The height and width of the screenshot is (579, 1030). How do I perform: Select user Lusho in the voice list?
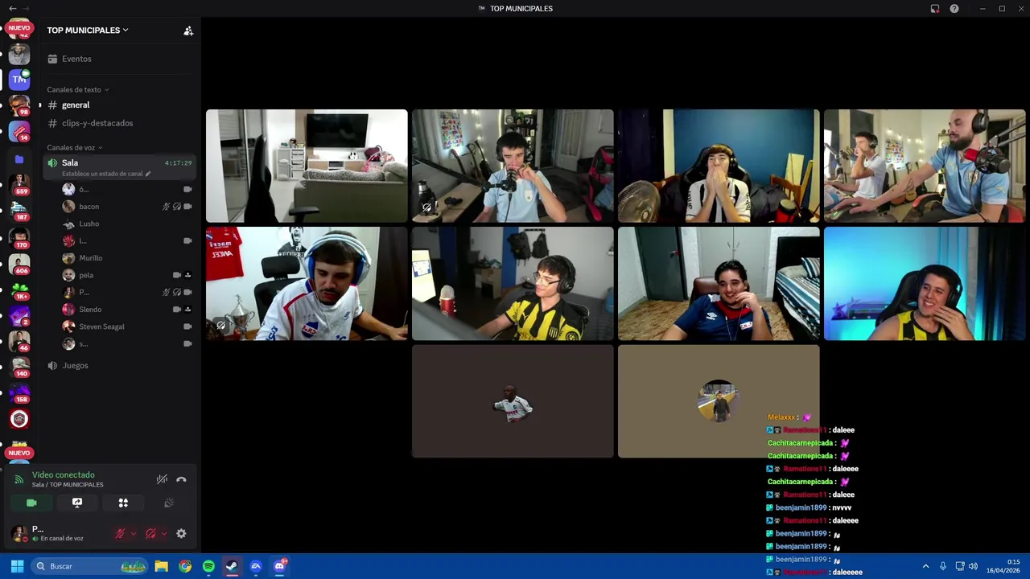[89, 224]
